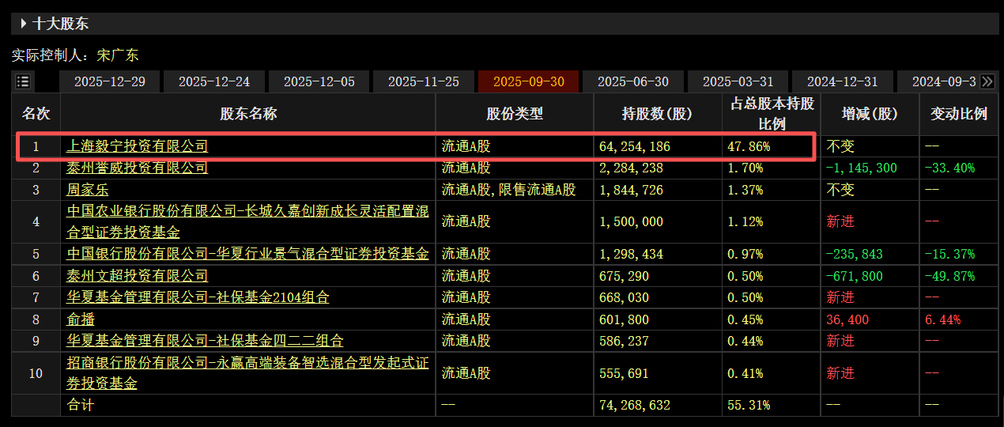Click the 增减(股) column header

pyautogui.click(x=870, y=114)
